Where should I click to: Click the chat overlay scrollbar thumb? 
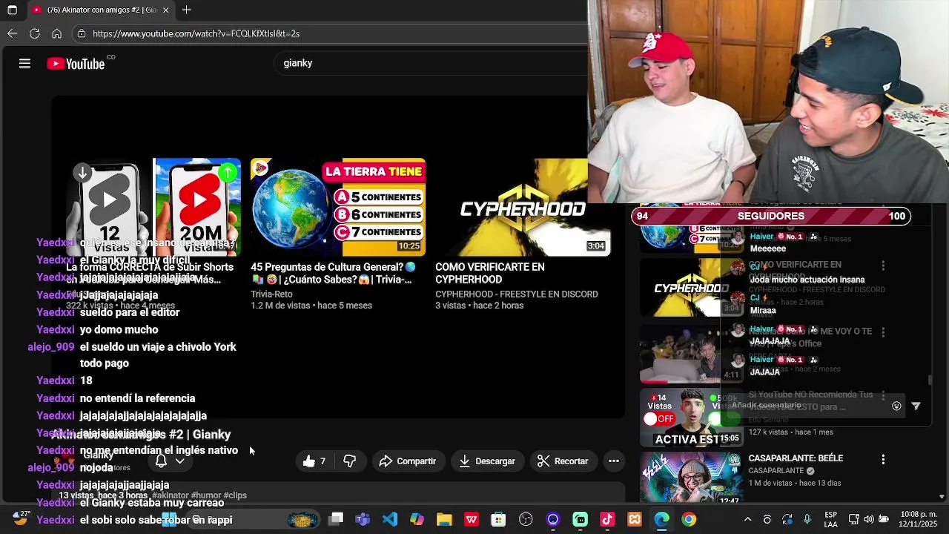[x=930, y=380]
